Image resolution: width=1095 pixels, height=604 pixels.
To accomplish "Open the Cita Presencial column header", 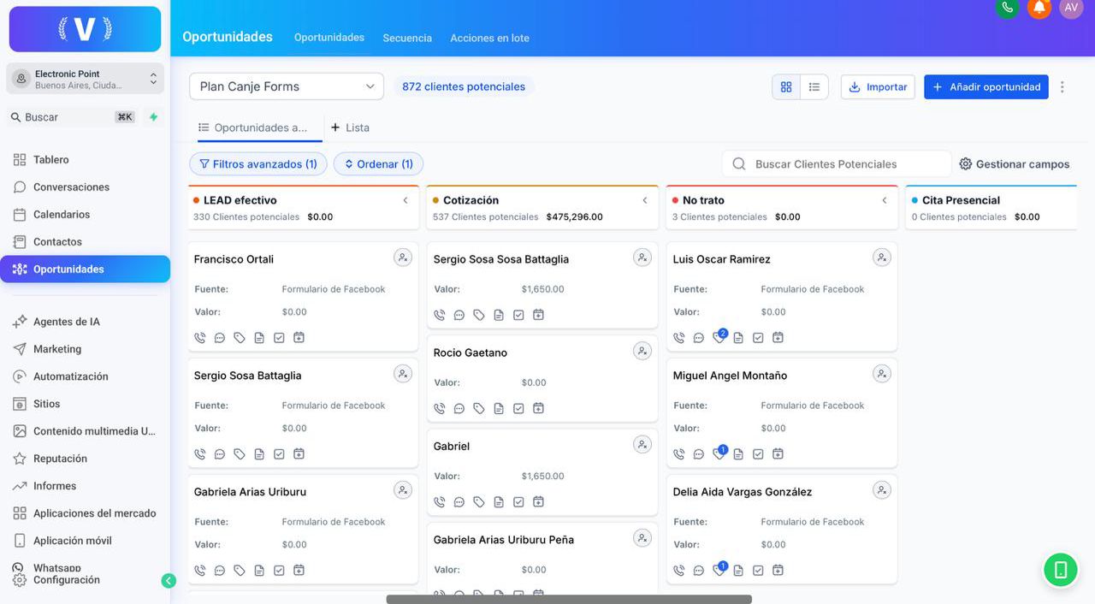I will (x=991, y=208).
